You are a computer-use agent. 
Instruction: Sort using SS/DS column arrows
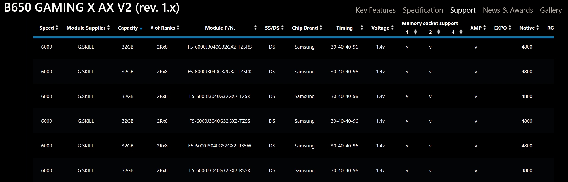tap(282, 28)
